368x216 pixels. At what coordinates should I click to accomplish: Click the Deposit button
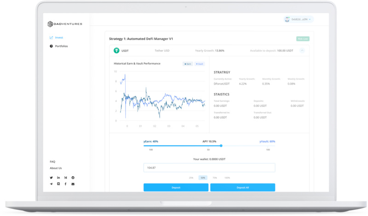[176, 187]
